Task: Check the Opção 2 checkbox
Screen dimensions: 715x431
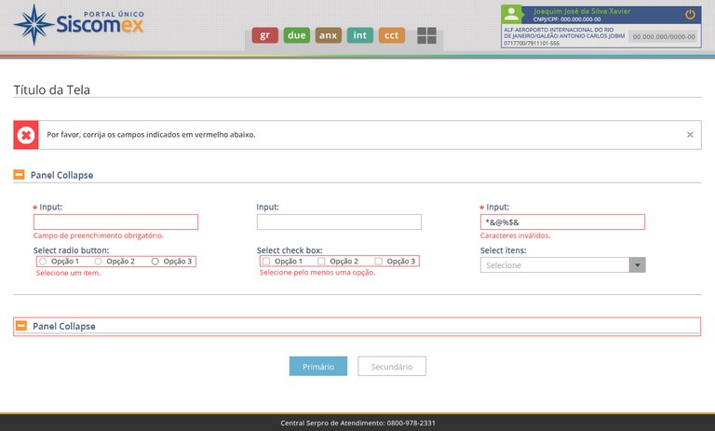Action: (323, 262)
